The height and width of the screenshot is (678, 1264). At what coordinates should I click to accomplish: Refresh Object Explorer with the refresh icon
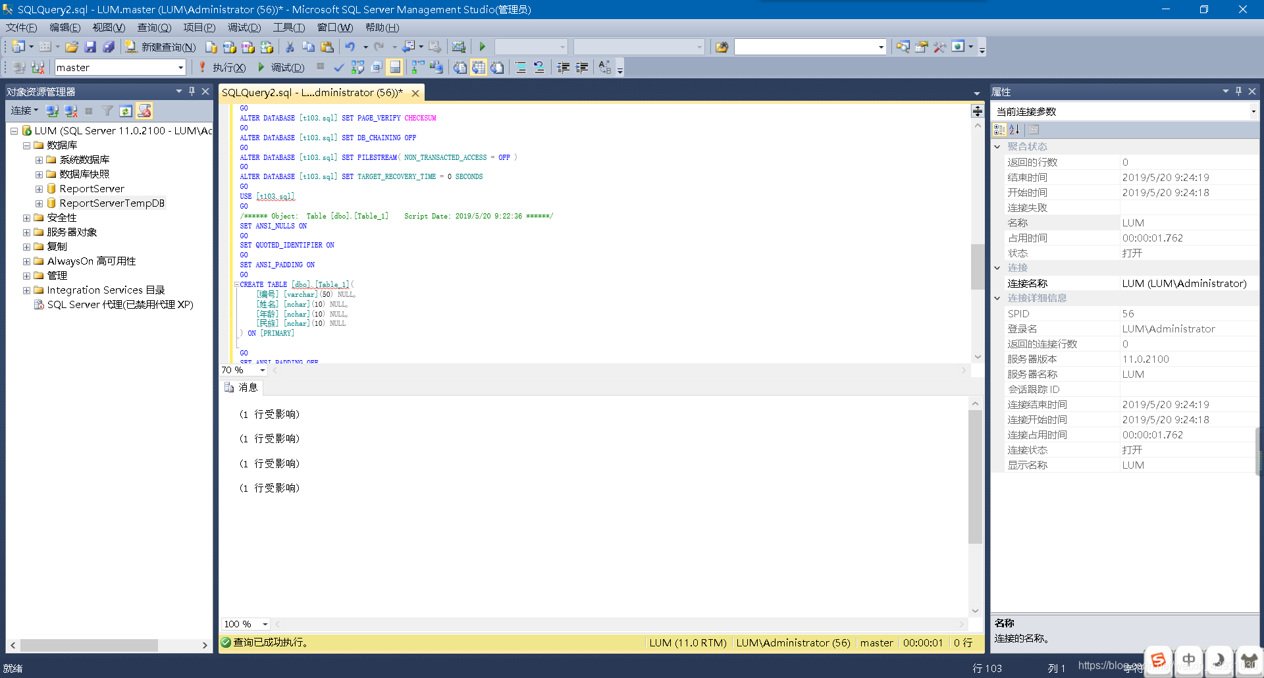click(126, 111)
